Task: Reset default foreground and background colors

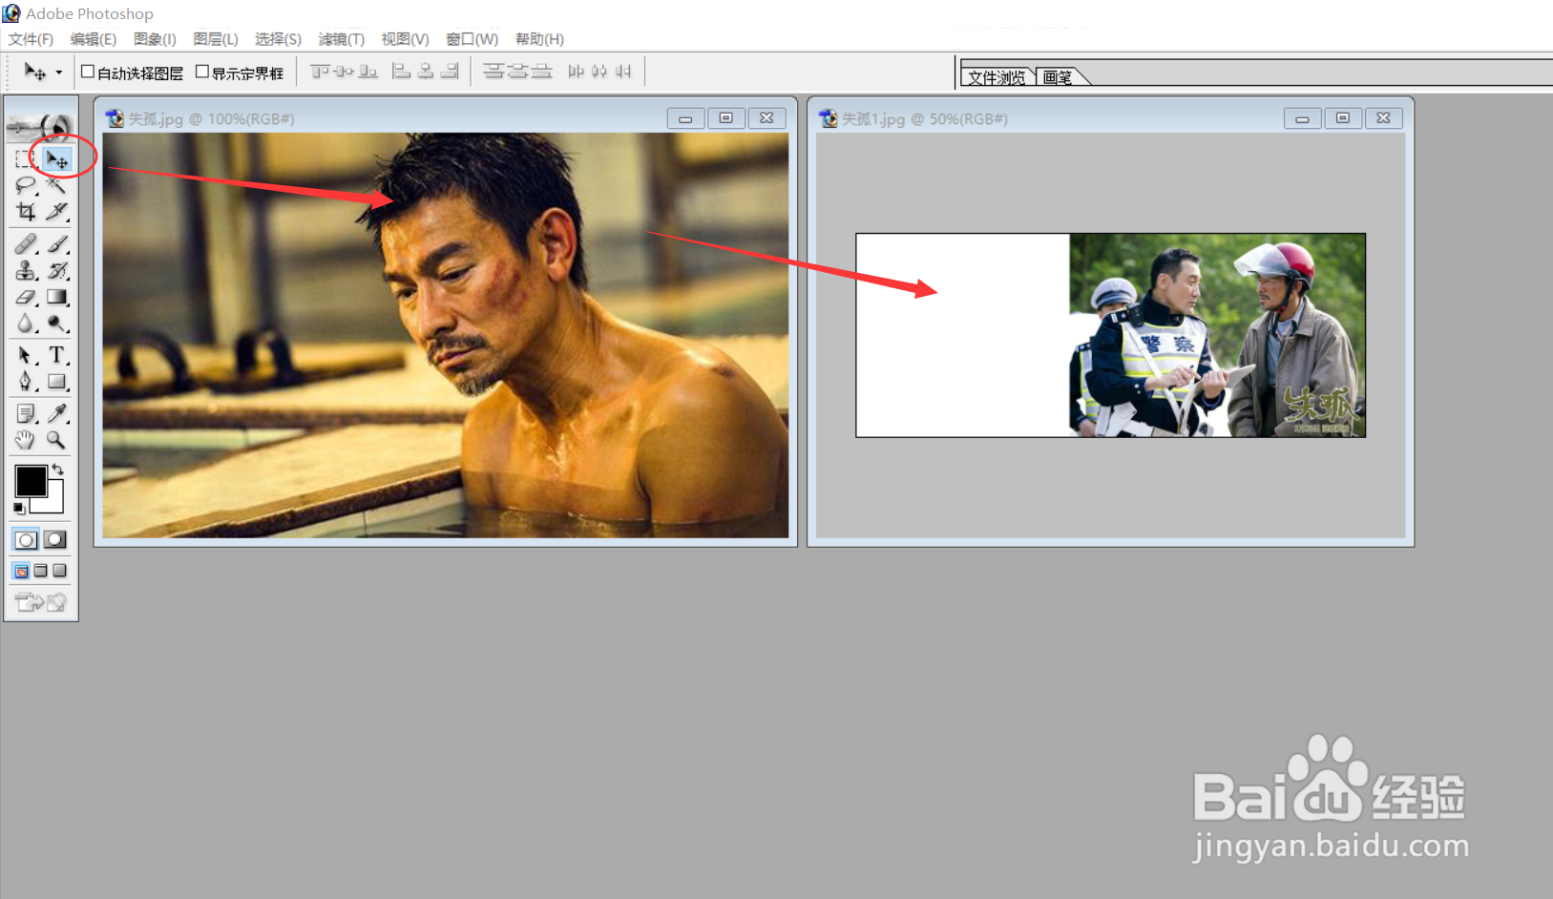Action: [19, 509]
